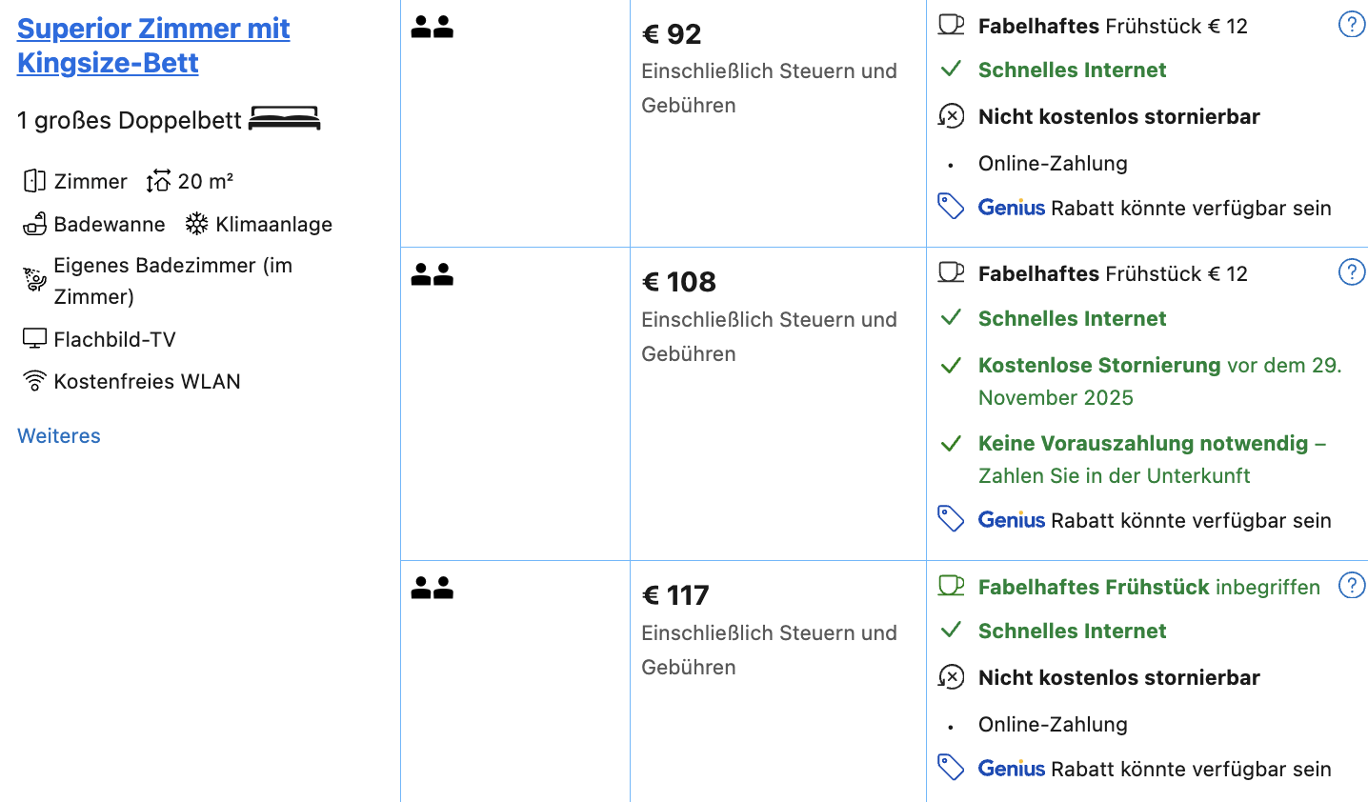Click the Flachbild-TV screen icon

[x=34, y=339]
